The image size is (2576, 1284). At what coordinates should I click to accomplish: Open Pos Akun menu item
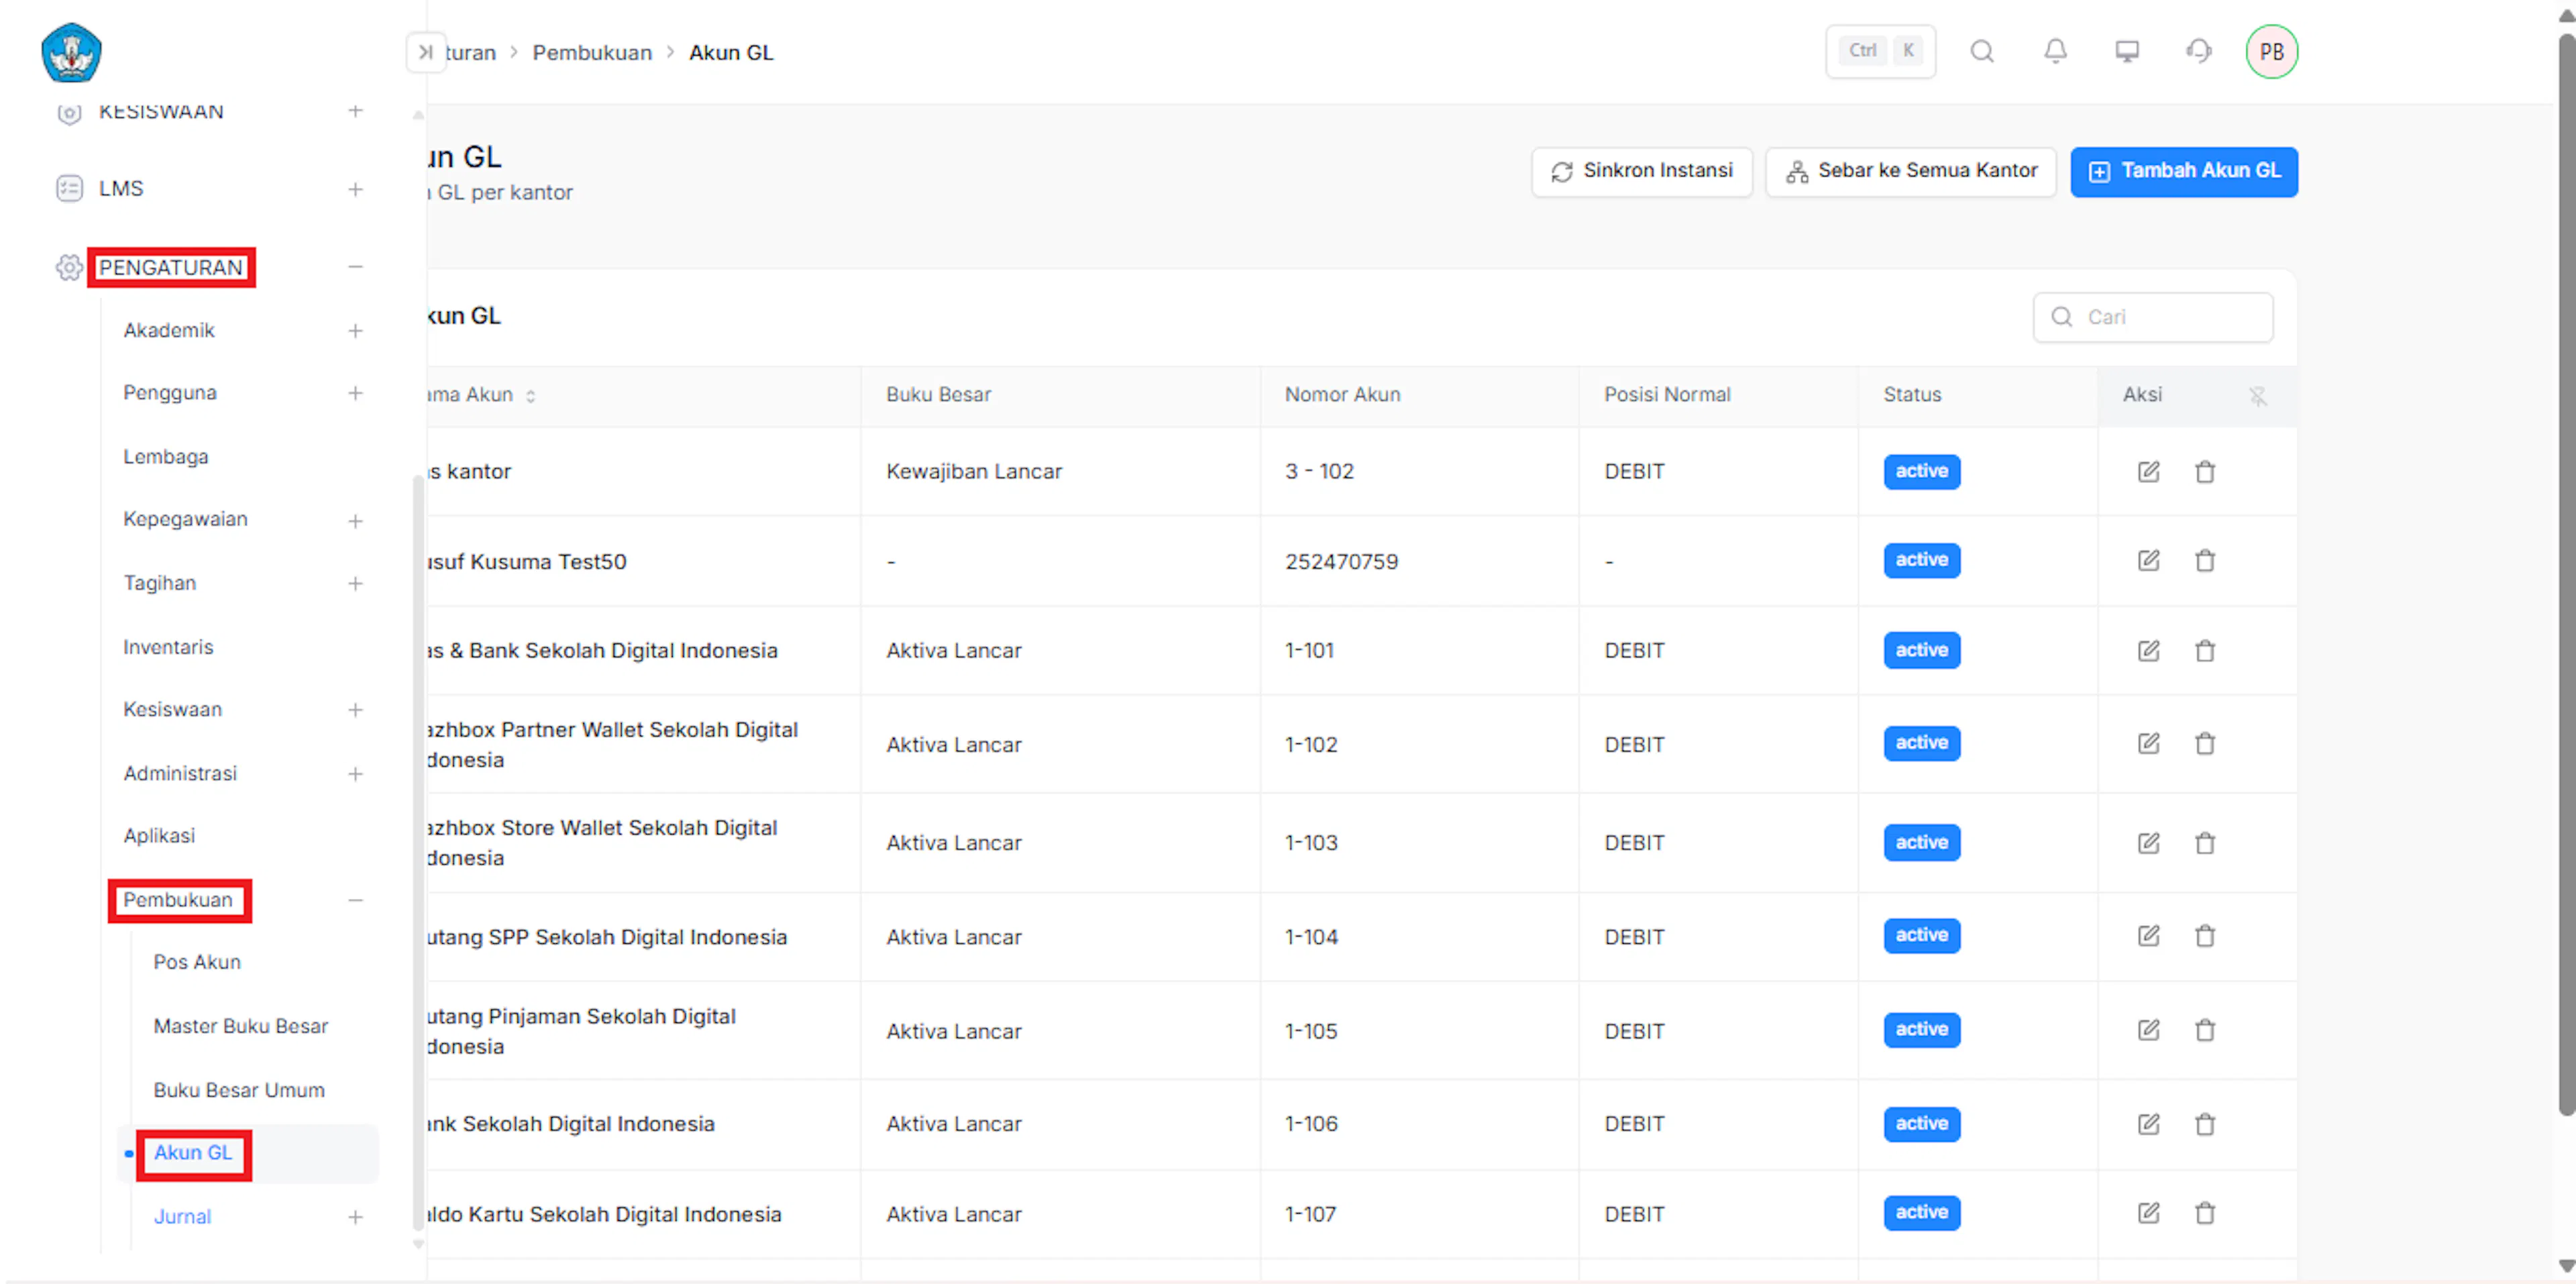tap(197, 962)
